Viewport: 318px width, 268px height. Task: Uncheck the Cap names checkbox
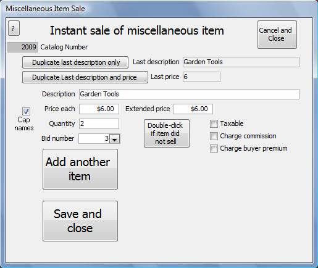[x=26, y=111]
